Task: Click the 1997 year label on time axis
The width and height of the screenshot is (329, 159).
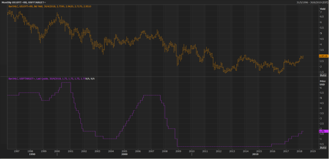Action: coord(17,151)
